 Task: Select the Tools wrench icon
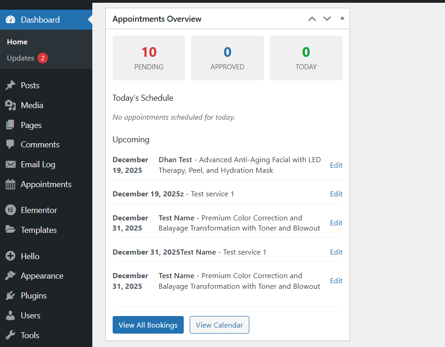(11, 335)
